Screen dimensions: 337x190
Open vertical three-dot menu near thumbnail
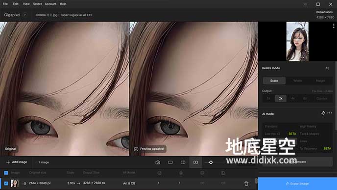point(334,26)
